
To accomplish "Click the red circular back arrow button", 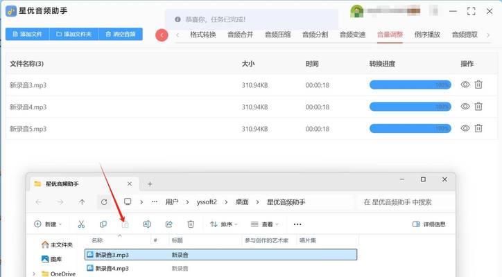I will click(x=162, y=35).
